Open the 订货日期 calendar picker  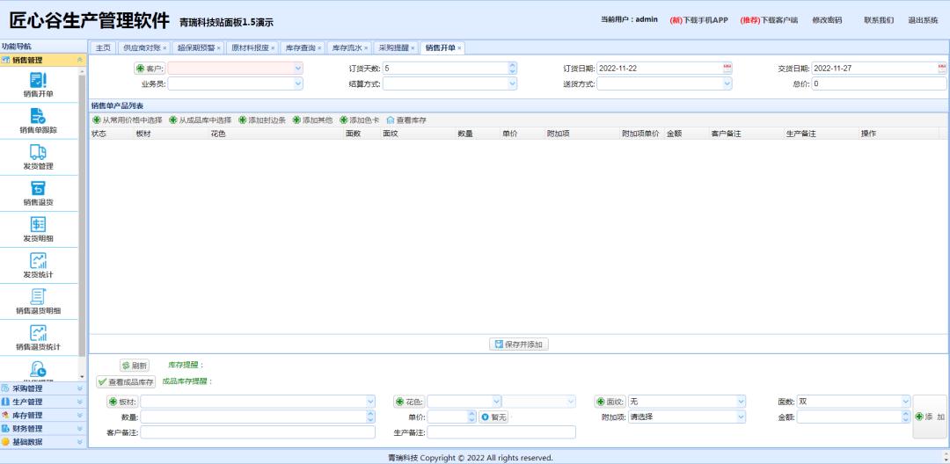pyautogui.click(x=727, y=69)
